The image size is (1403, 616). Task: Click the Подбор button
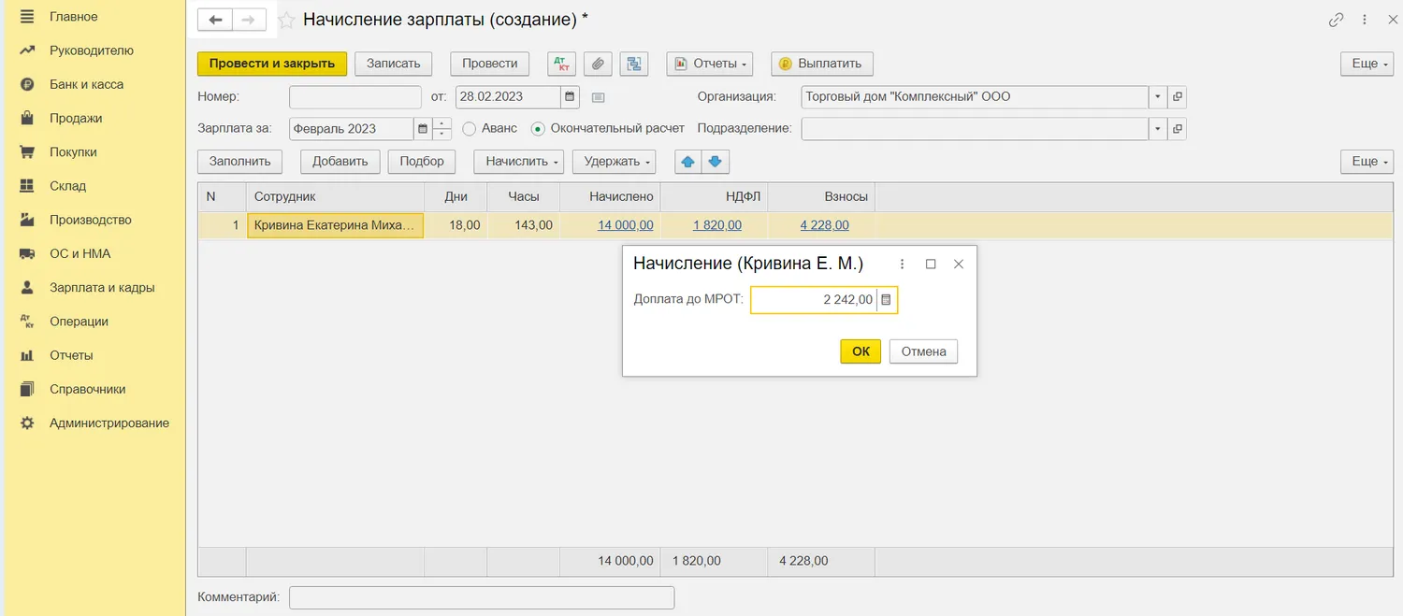422,161
